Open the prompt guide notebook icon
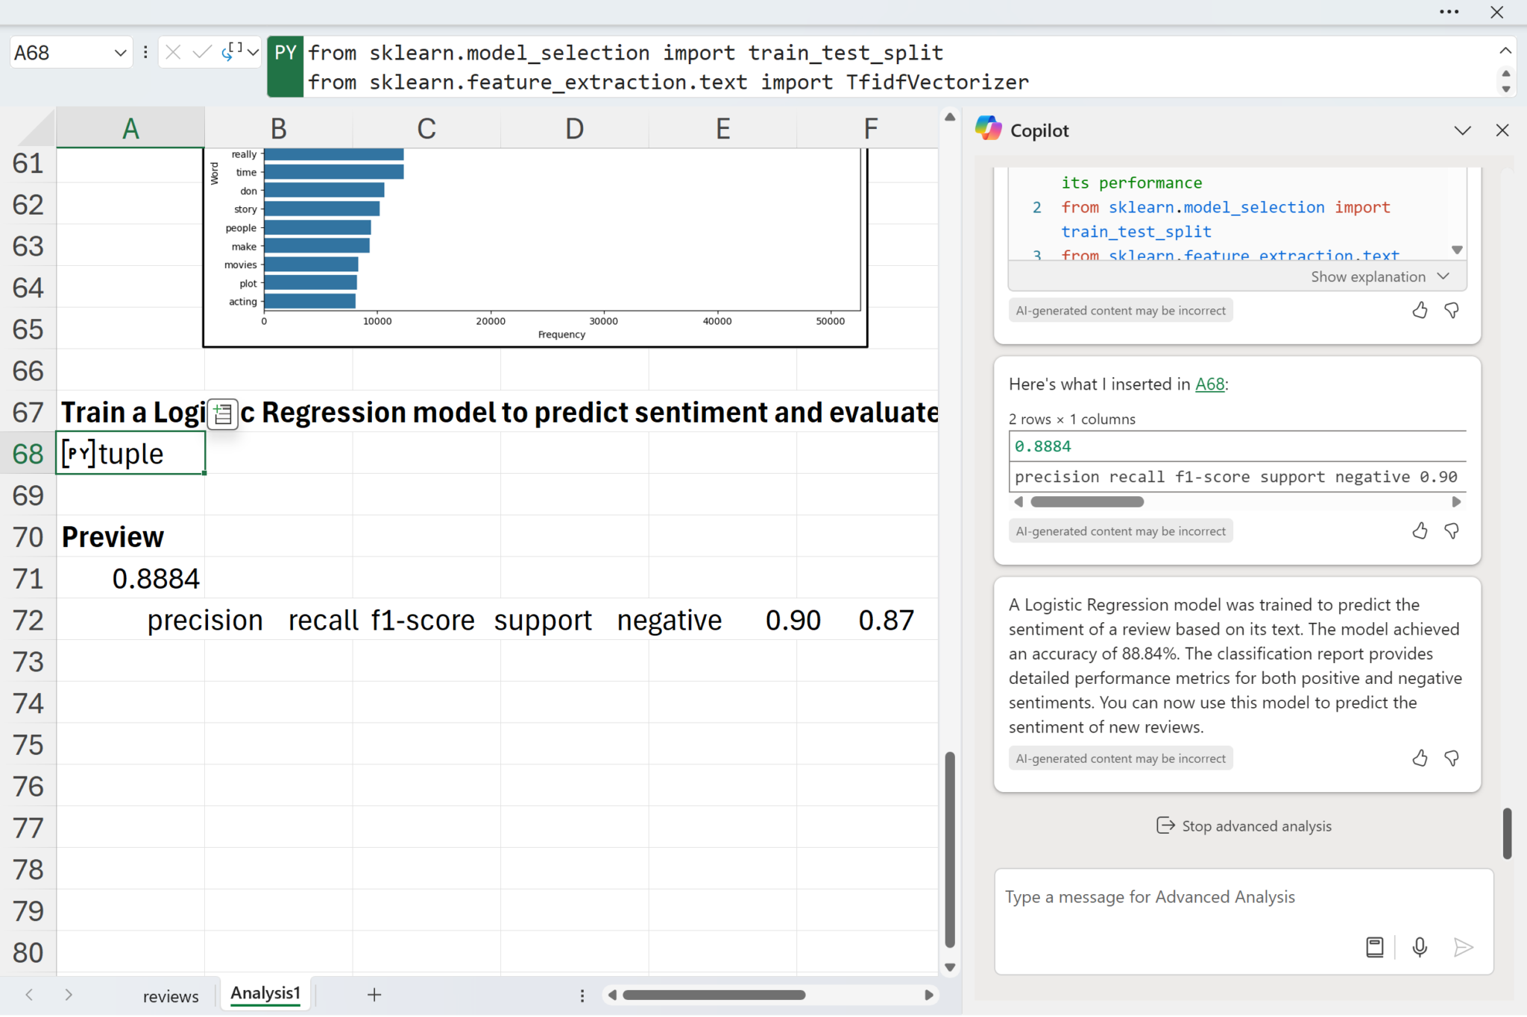The width and height of the screenshot is (1527, 1017). [x=1374, y=947]
